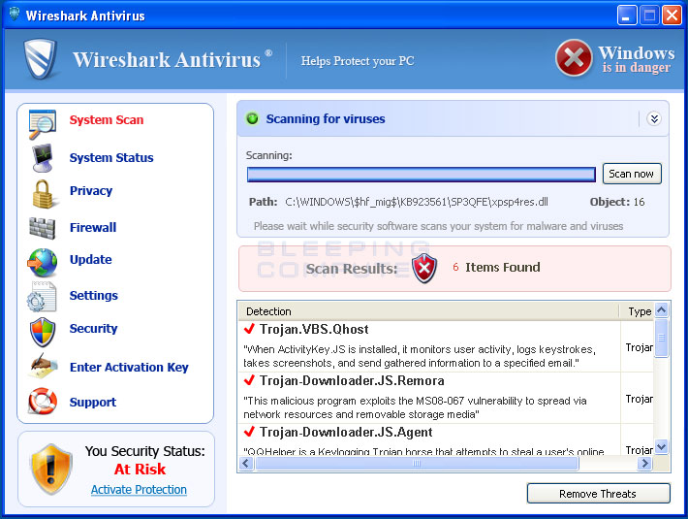
Task: Click the red shield Scan Results icon
Action: 424,268
